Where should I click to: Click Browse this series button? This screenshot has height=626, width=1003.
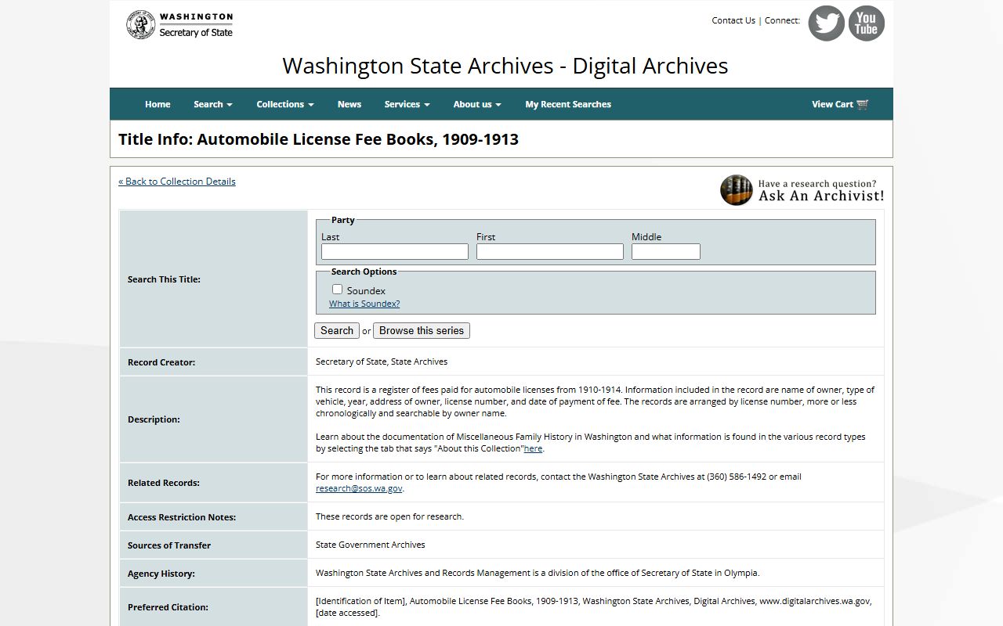point(422,330)
